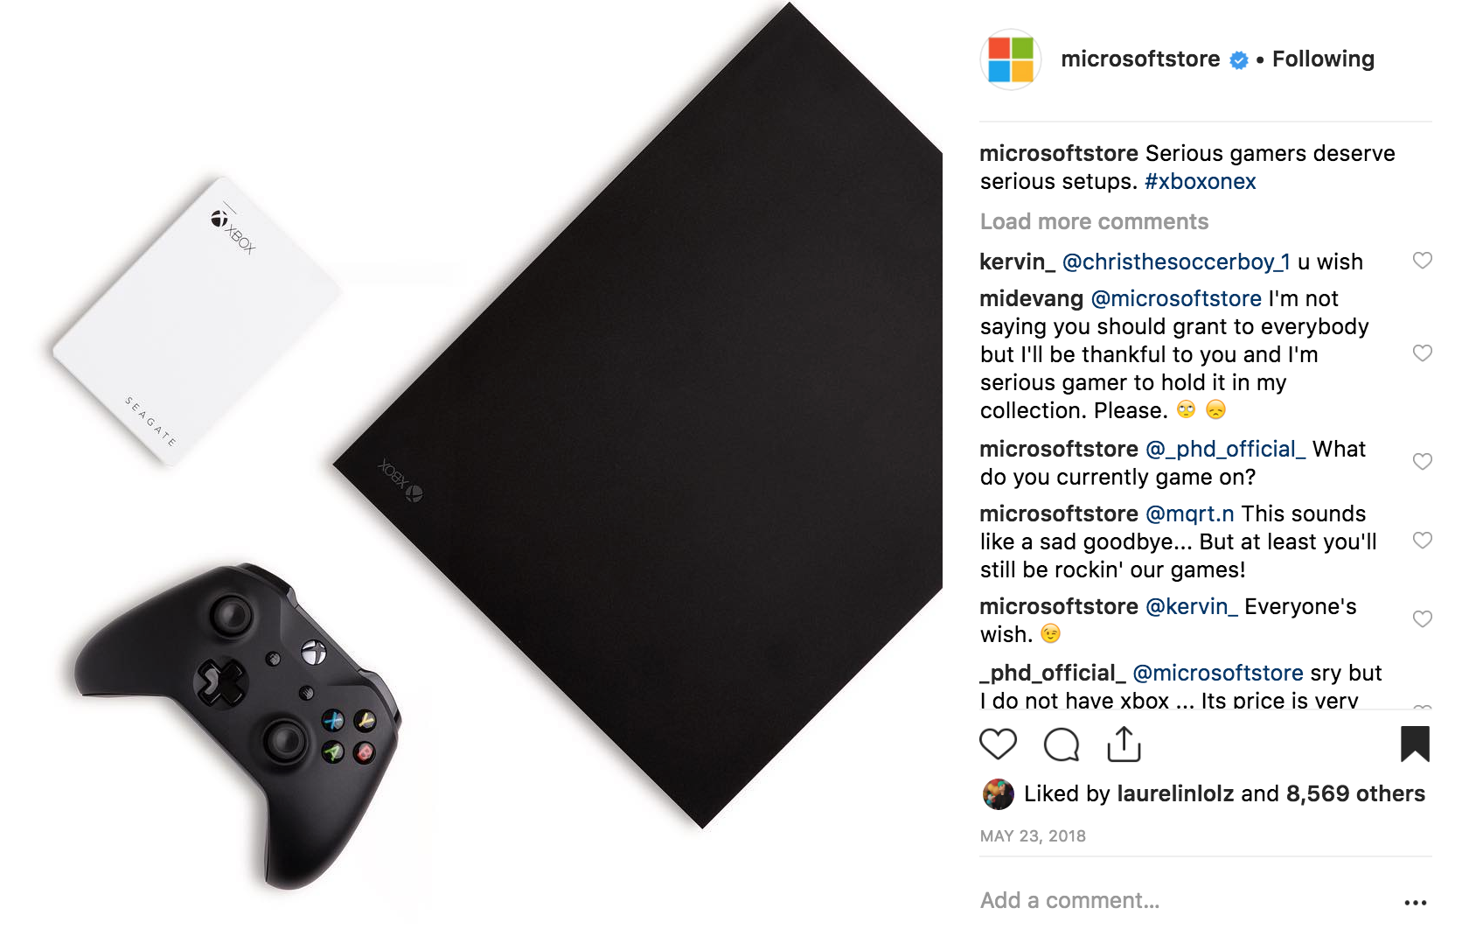Open the #xboxonex hashtag
The height and width of the screenshot is (943, 1462).
coord(1201,182)
